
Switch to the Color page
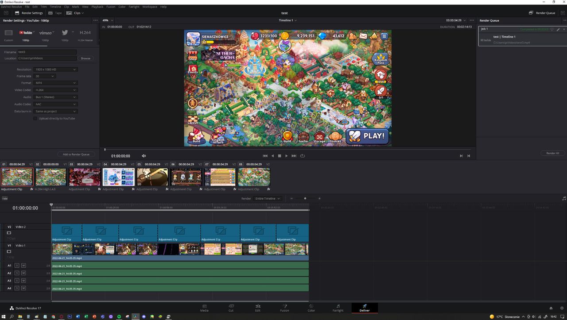click(x=311, y=308)
